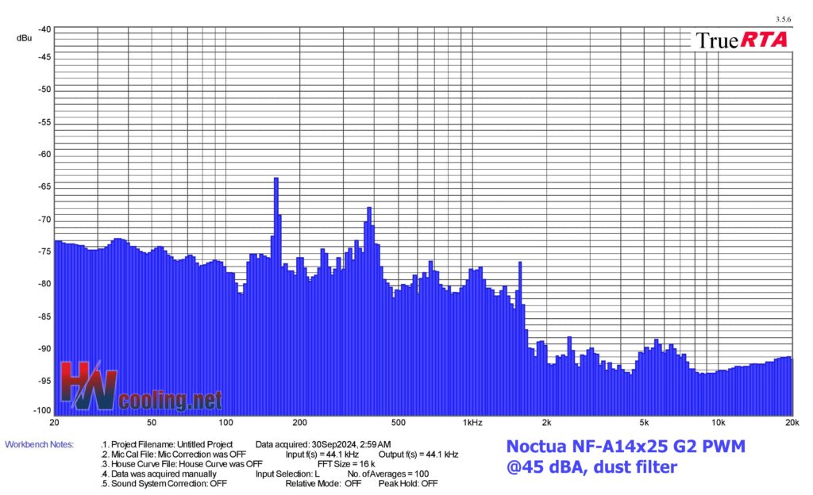Screen dimensions: 813x495
Task: Toggle the Peak Hold: OFF setting
Action: pos(408,483)
